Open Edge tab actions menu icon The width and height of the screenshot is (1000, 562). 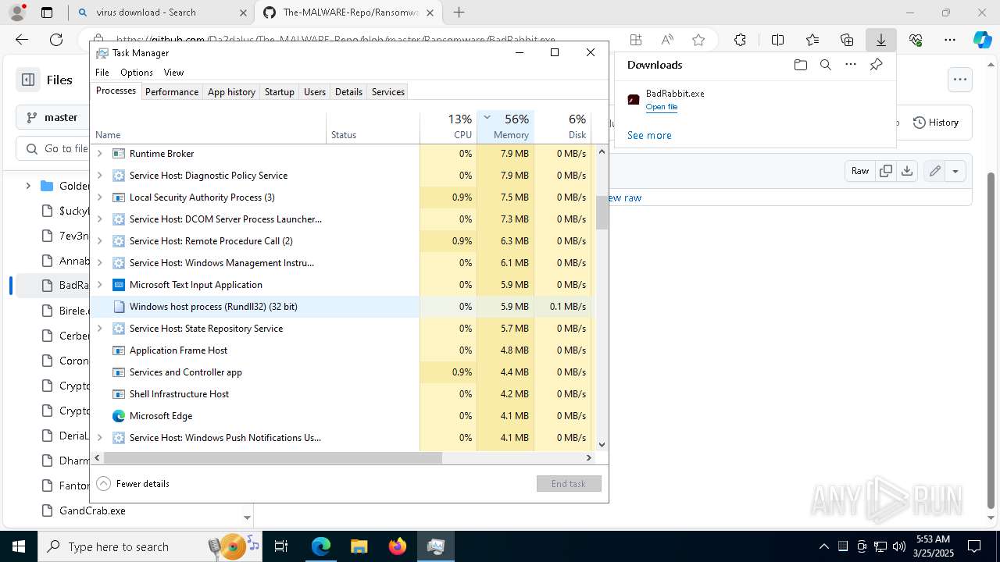47,12
